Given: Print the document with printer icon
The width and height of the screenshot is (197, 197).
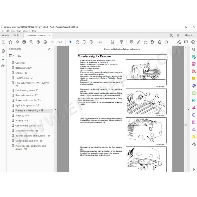Looking at the screenshot, I should pyautogui.click(x=24, y=42).
